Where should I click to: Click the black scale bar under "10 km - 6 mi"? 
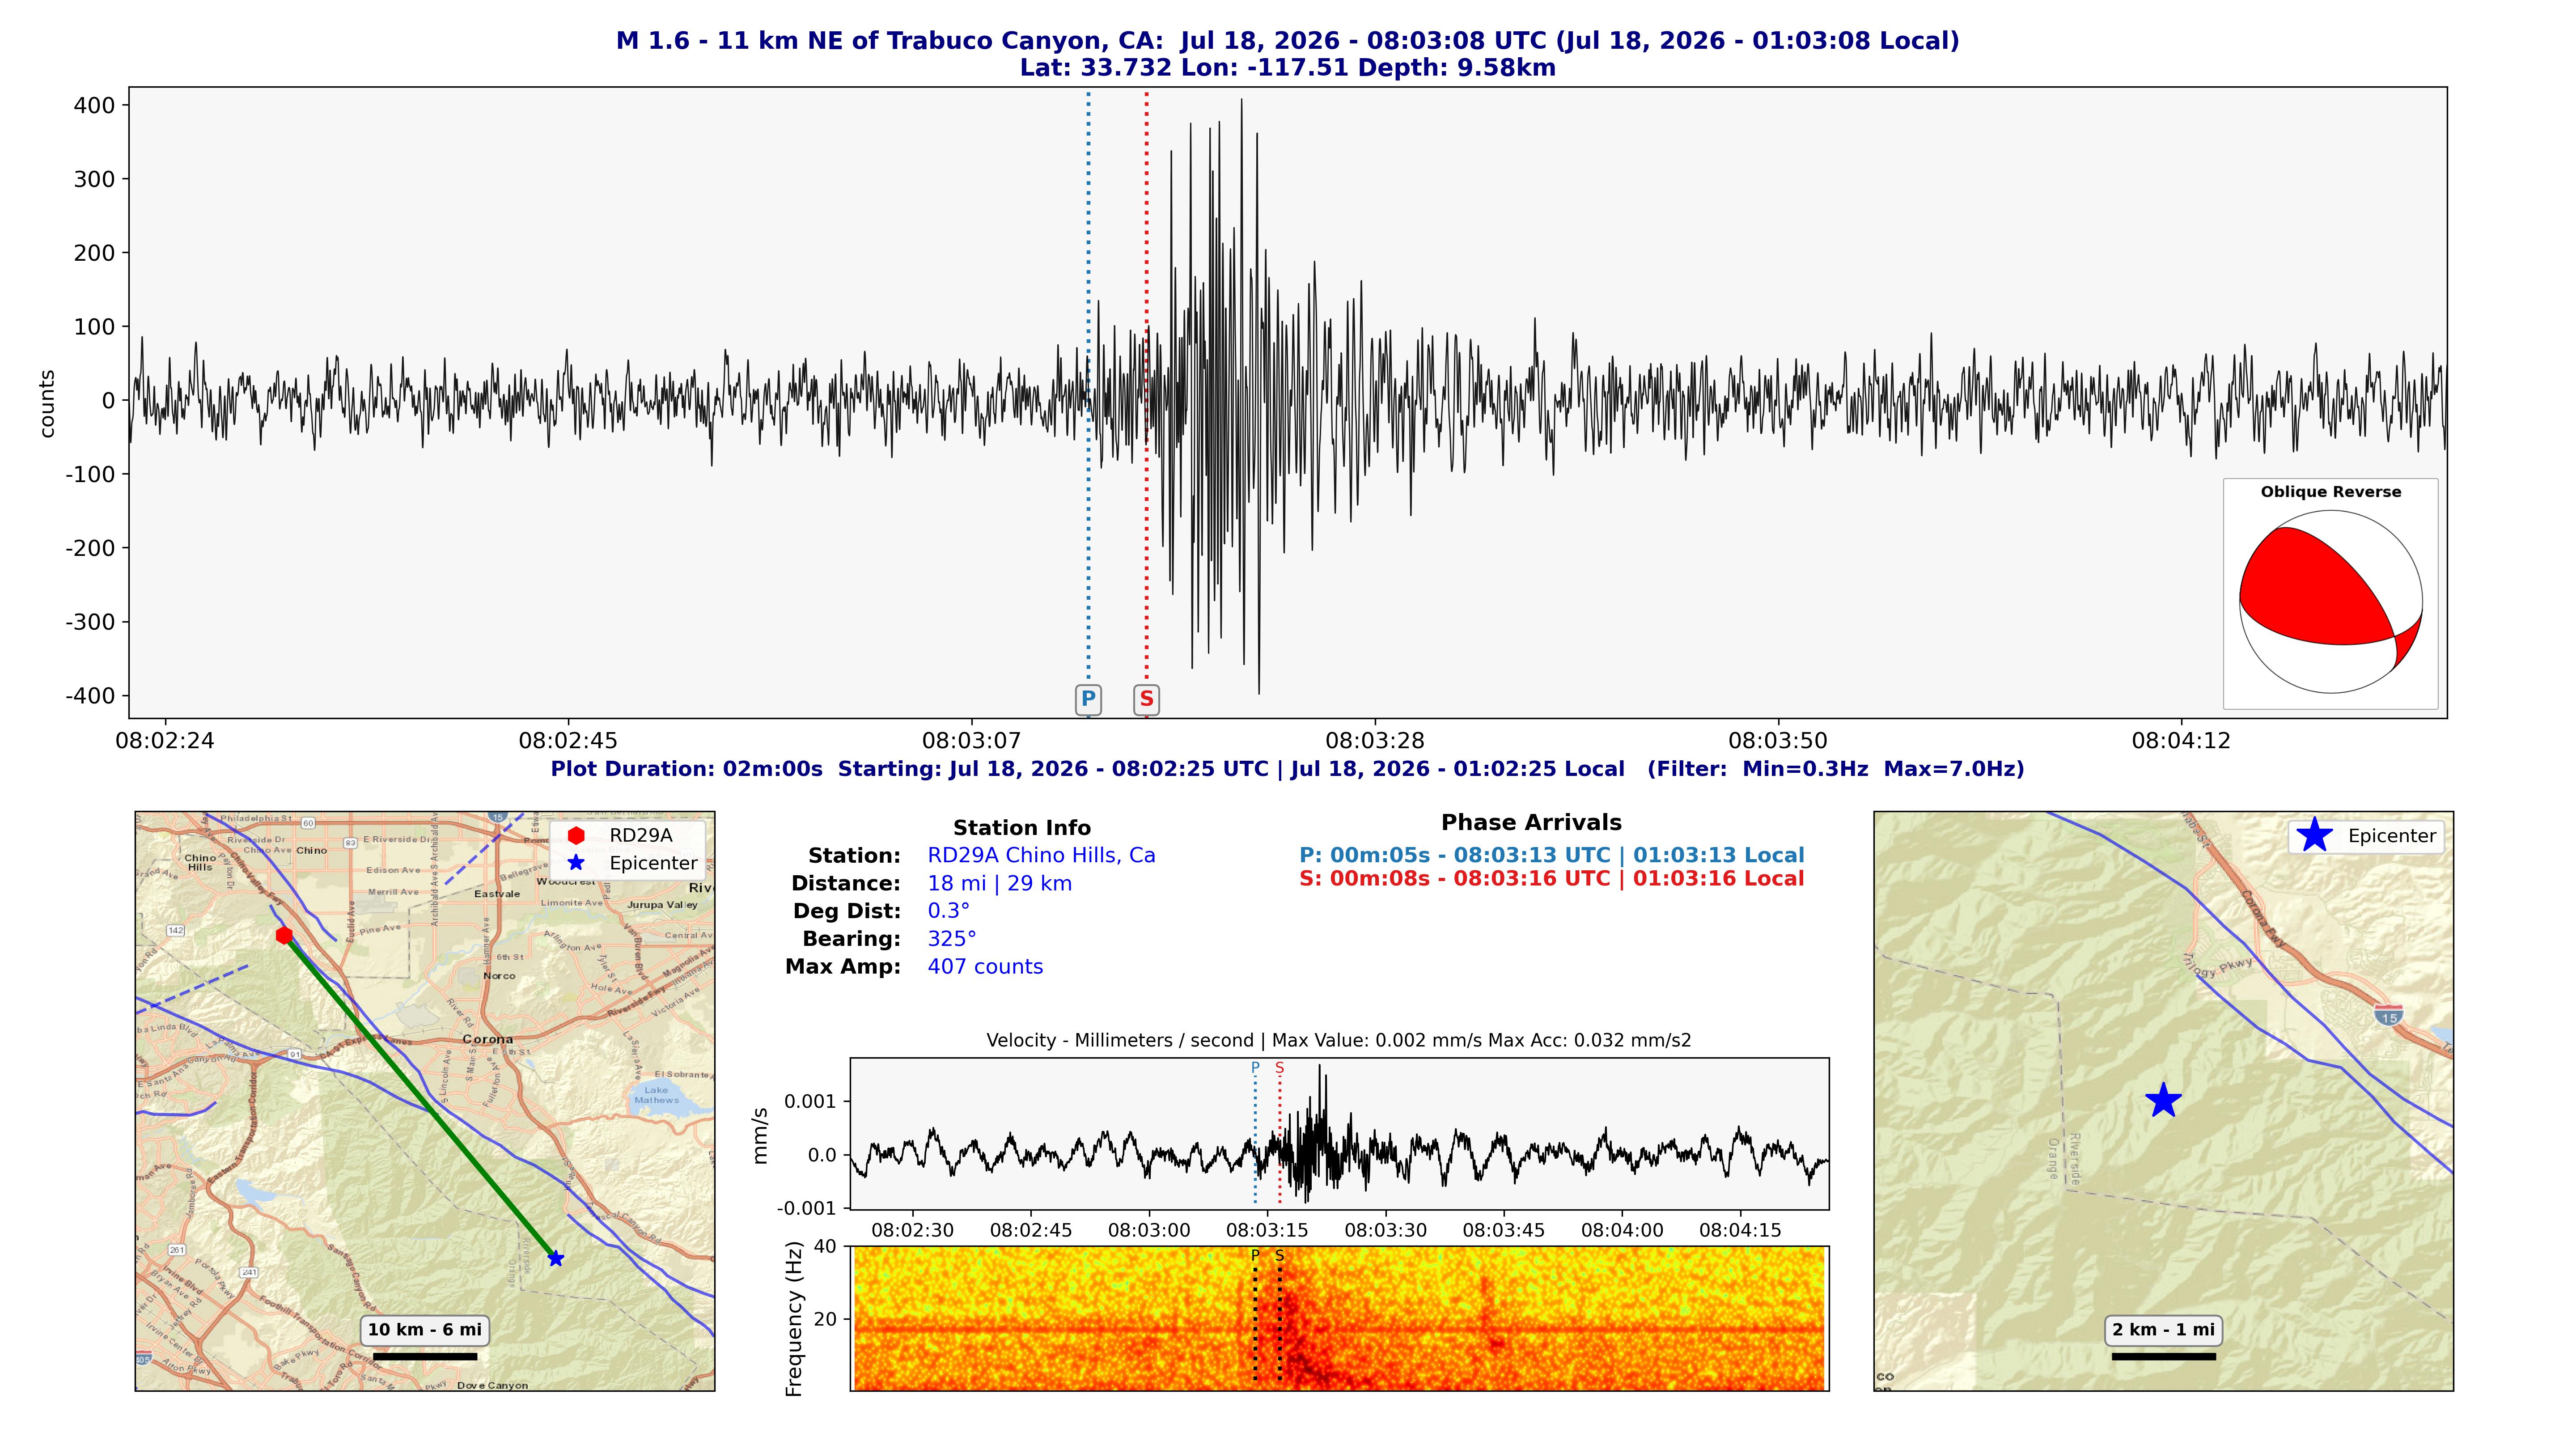click(x=425, y=1356)
